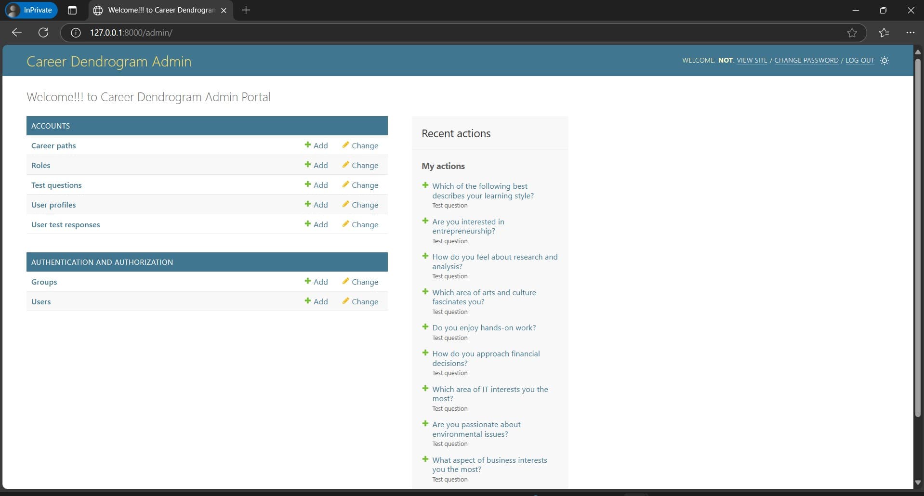The image size is (924, 496).
Task: Add a new User test response
Action: tap(316, 224)
